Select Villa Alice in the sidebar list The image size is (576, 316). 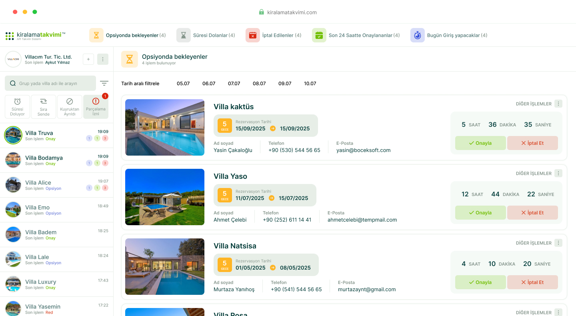(56, 185)
